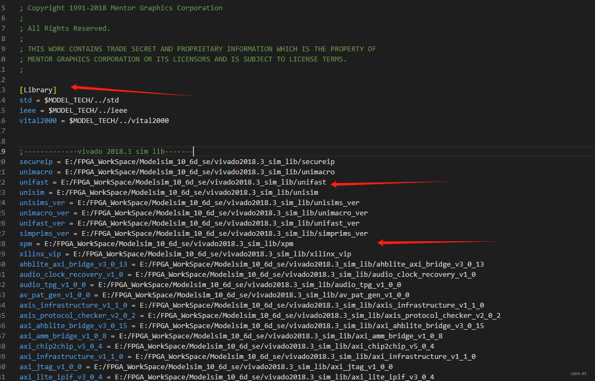This screenshot has height=381, width=595.
Task: Click the [Library] section header
Action: [x=38, y=90]
